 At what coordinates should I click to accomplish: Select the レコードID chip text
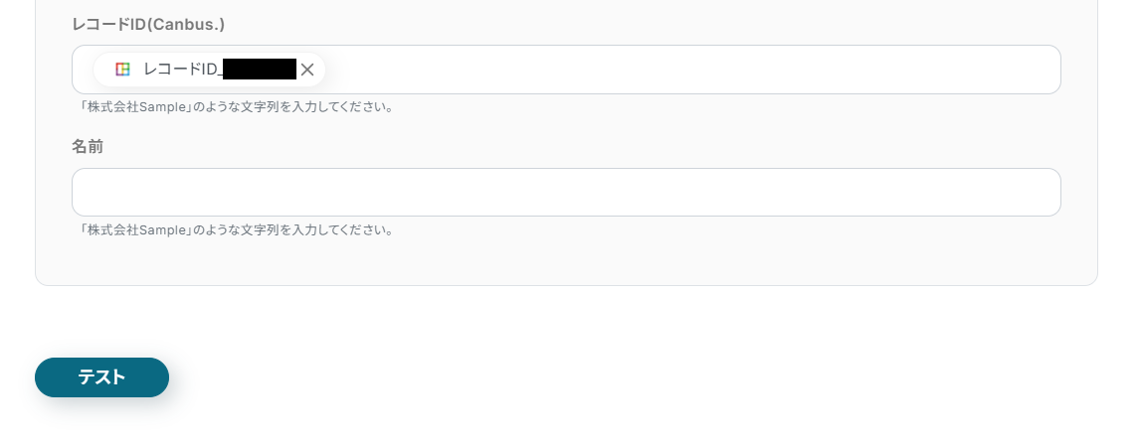pos(179,70)
